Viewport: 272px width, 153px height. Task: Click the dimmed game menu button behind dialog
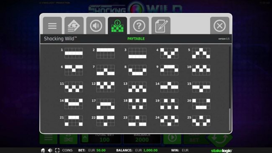49,139
